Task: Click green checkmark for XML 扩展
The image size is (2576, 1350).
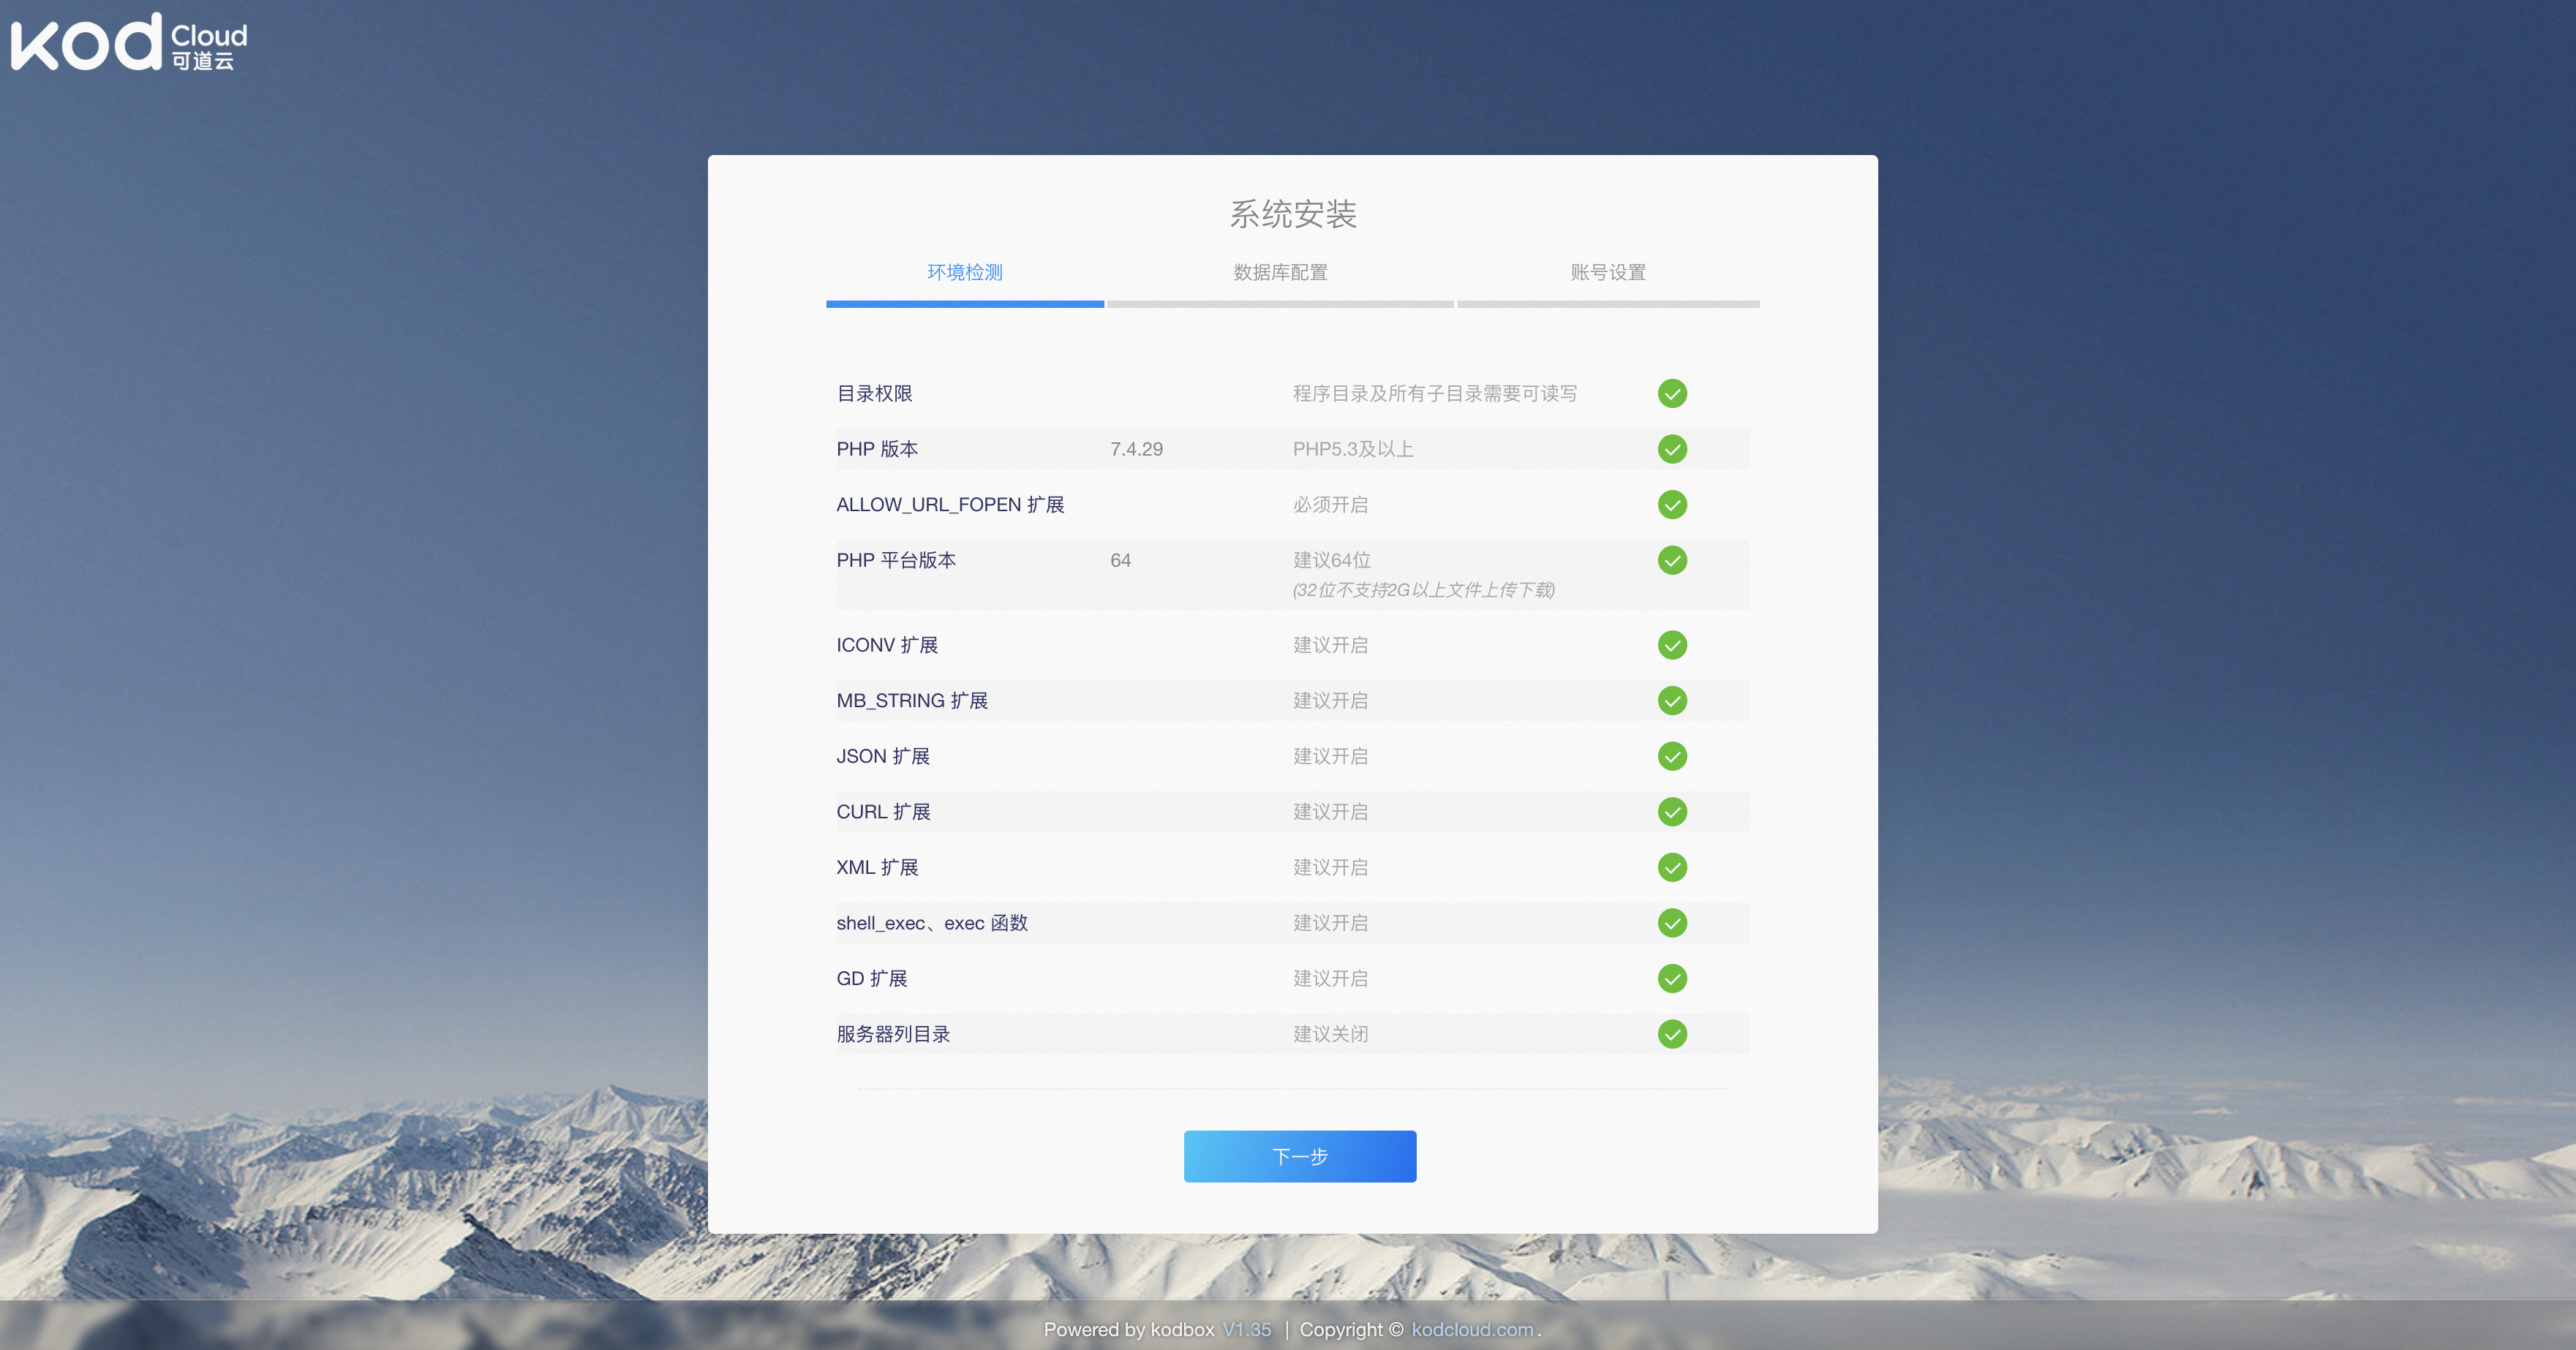Action: click(1672, 867)
